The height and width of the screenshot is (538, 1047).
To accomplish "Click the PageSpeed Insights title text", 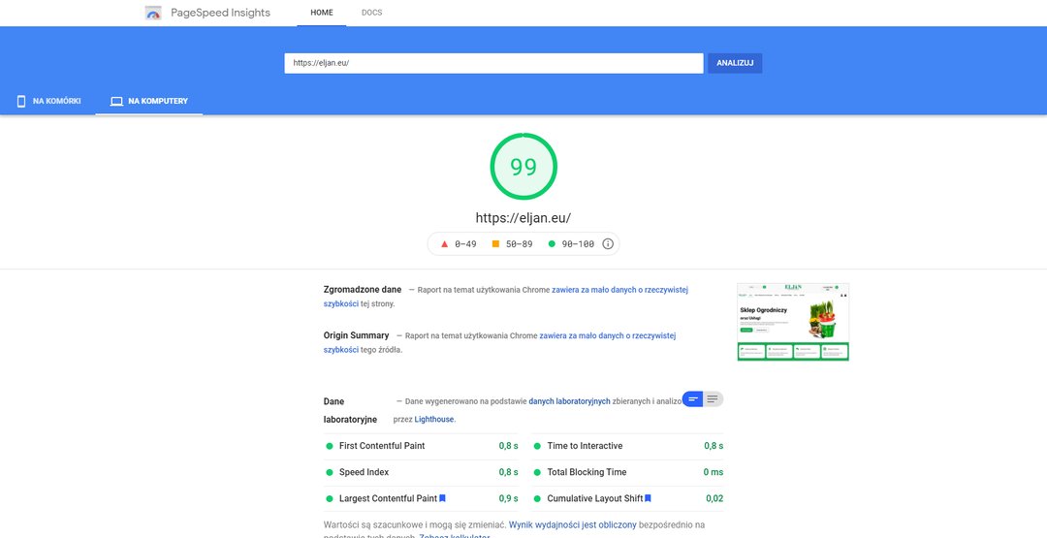I will [x=220, y=13].
